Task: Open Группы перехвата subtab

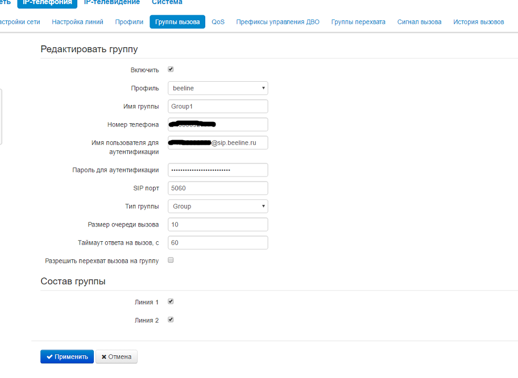Action: click(358, 22)
